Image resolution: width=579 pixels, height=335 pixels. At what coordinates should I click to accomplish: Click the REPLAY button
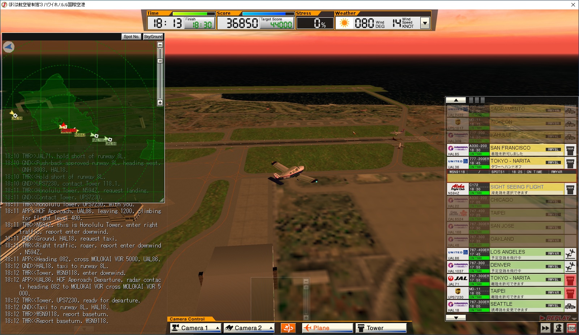pos(555,318)
